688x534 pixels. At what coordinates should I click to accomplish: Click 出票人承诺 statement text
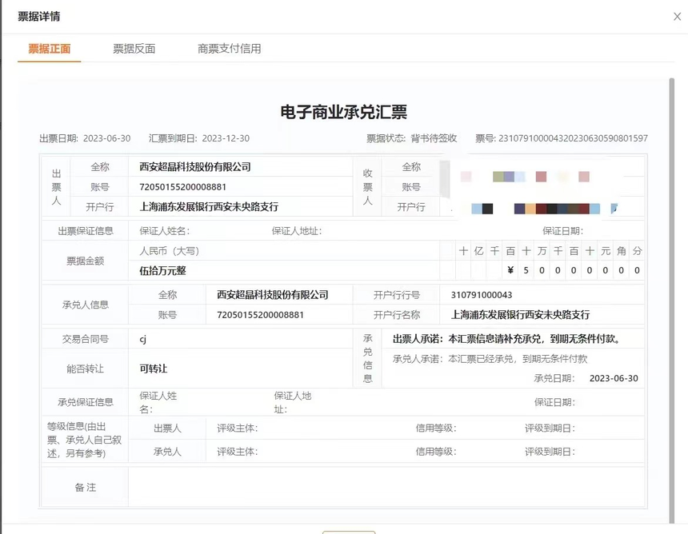click(x=506, y=339)
